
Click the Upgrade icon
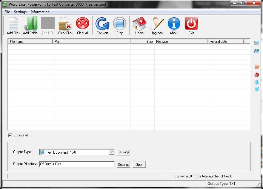[x=156, y=24]
